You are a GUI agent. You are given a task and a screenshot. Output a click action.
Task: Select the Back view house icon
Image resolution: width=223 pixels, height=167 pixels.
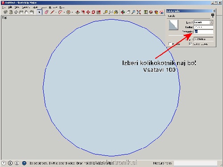pos(26,12)
